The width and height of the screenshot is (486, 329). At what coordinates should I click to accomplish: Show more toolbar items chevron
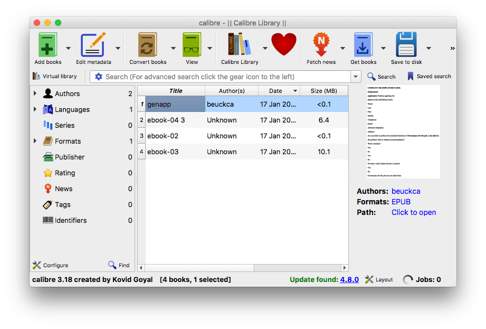453,48
